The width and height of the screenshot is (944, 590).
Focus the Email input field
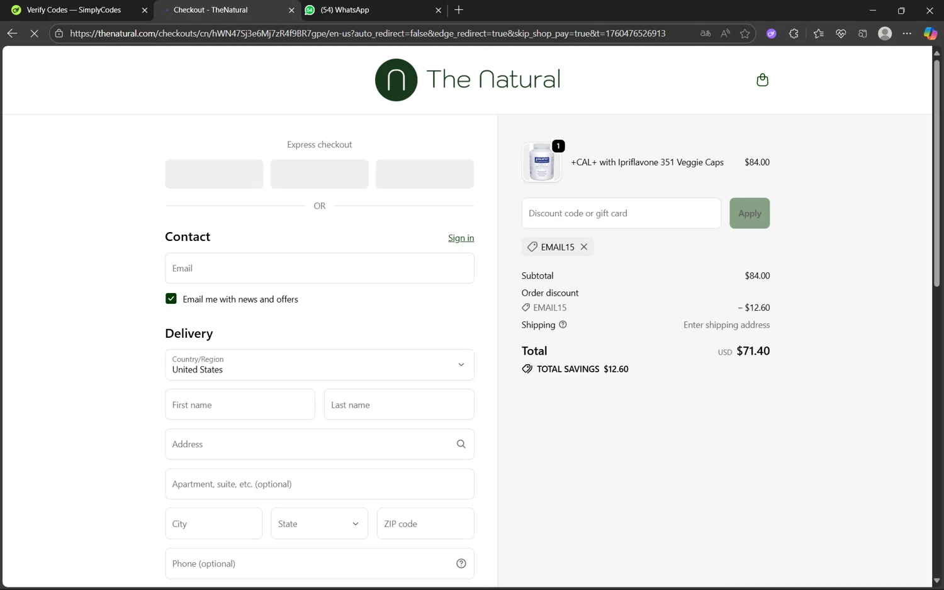pos(319,268)
